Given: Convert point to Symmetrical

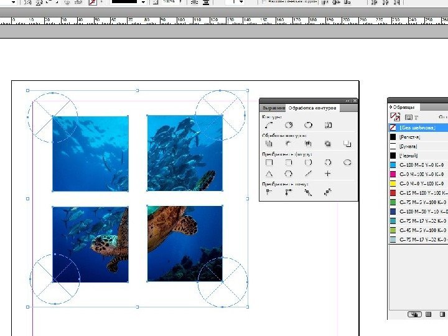Looking at the screenshot, I should 328,192.
